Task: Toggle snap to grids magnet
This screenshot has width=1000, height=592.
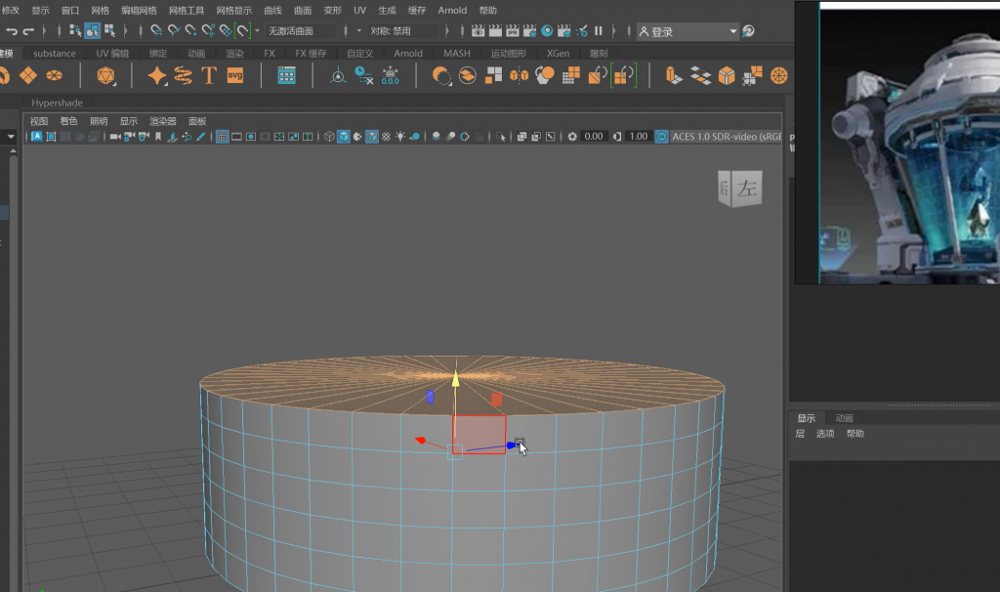Action: click(156, 30)
